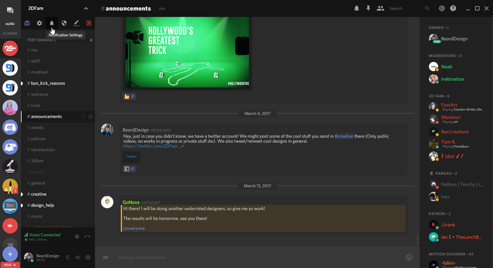Open the #modmail channel
This screenshot has width=493, height=268.
(x=58, y=72)
